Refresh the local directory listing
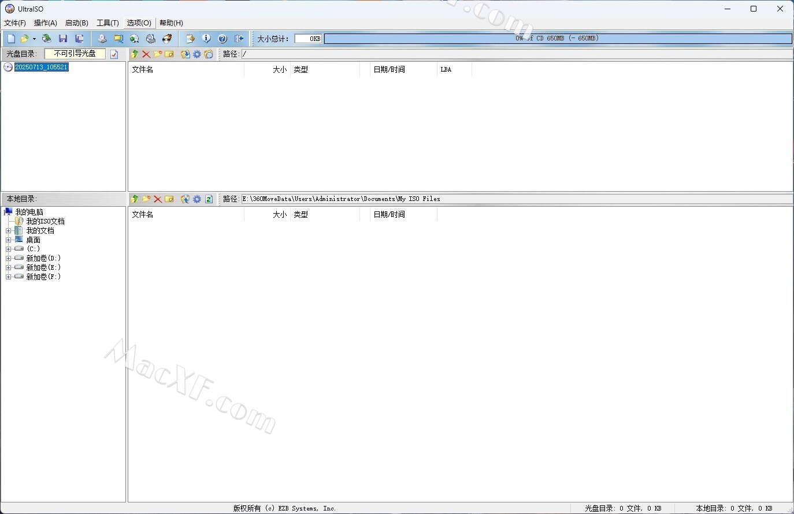The height and width of the screenshot is (514, 794). [x=209, y=199]
